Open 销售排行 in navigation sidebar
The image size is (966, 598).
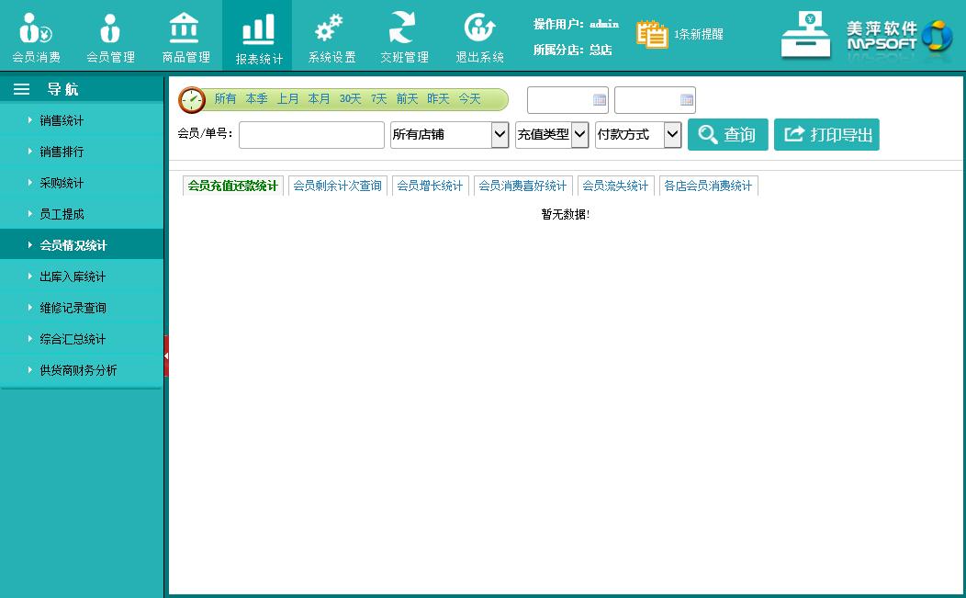coord(62,152)
